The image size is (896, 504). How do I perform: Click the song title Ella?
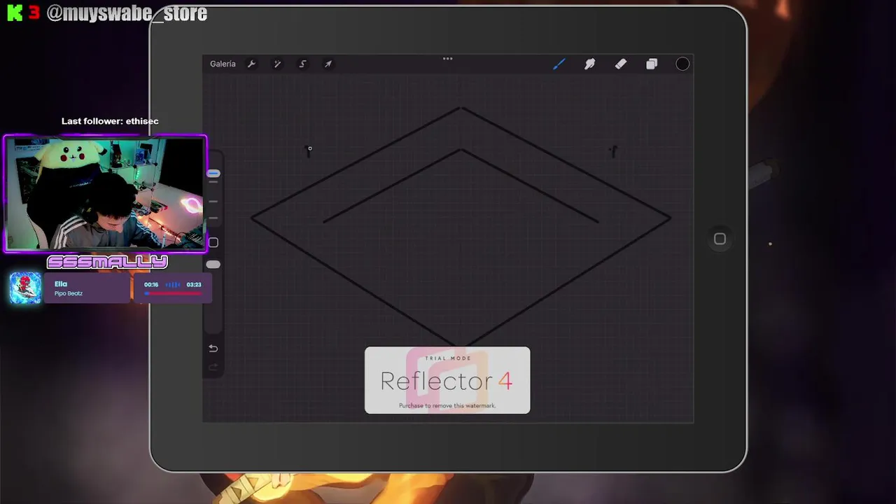[61, 283]
